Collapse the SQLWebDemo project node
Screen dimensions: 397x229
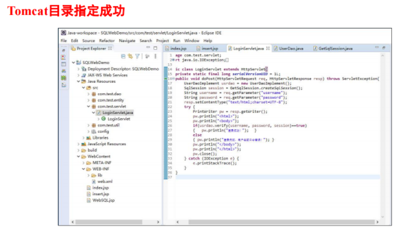pos(74,62)
